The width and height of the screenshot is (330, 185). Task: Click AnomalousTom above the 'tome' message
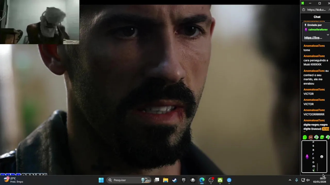click(314, 46)
